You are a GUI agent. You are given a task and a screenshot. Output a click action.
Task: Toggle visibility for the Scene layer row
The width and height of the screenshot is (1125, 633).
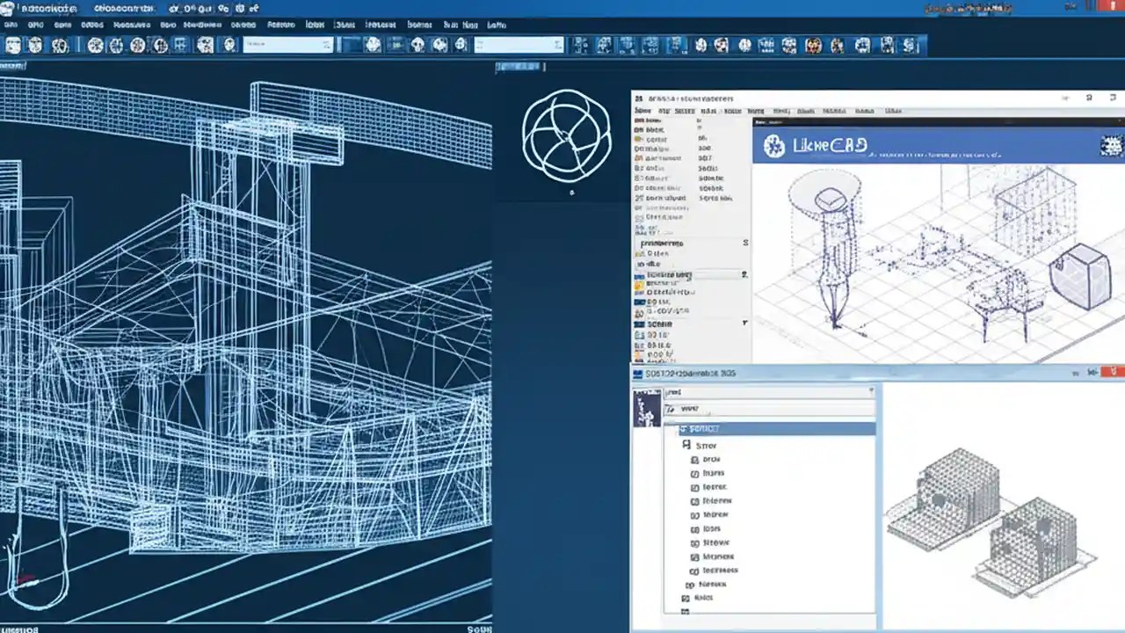(639, 324)
